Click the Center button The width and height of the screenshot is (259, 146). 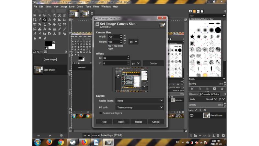pyautogui.click(x=153, y=63)
